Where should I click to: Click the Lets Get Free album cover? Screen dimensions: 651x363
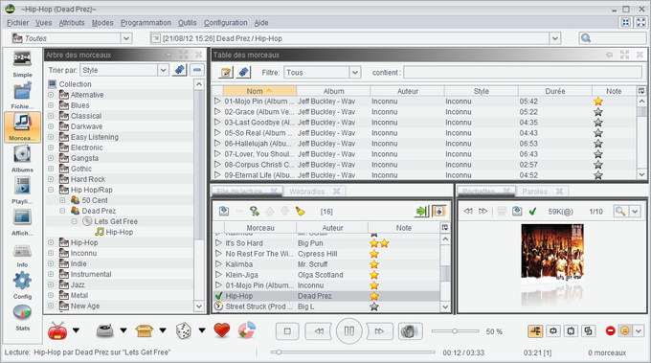coord(552,253)
